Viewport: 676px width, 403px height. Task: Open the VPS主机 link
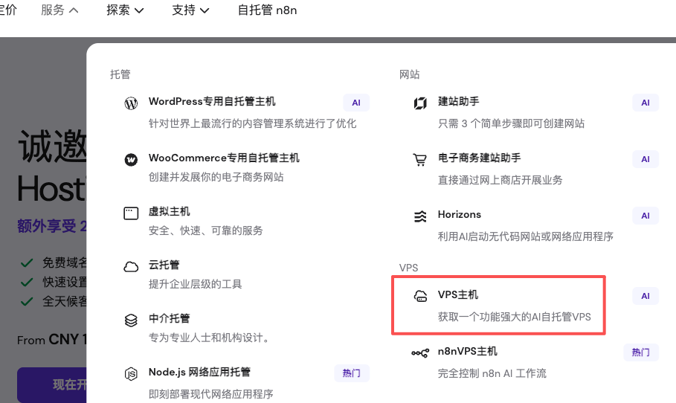(x=458, y=294)
